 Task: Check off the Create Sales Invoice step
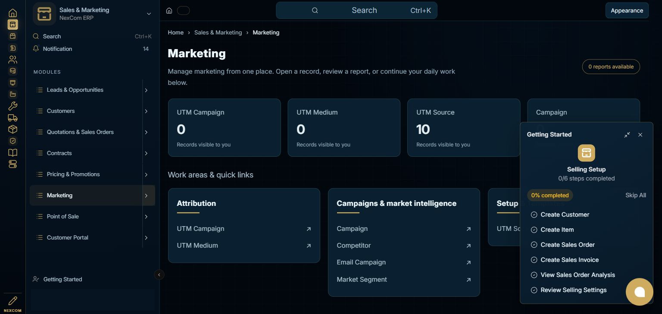point(534,260)
